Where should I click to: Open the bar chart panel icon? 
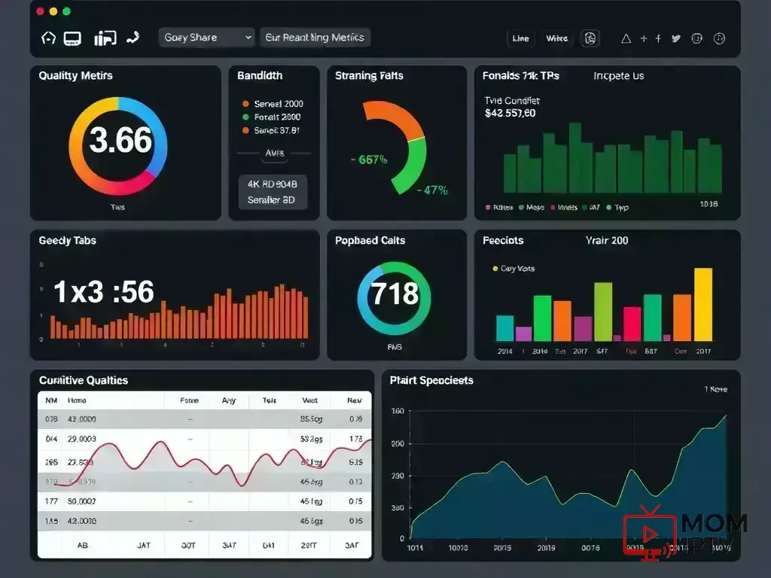pyautogui.click(x=105, y=38)
